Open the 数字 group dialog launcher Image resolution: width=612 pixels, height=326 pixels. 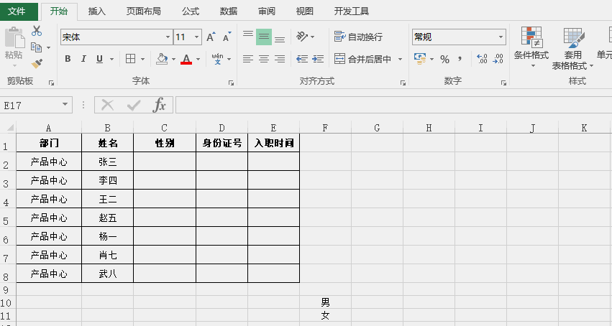pos(503,83)
